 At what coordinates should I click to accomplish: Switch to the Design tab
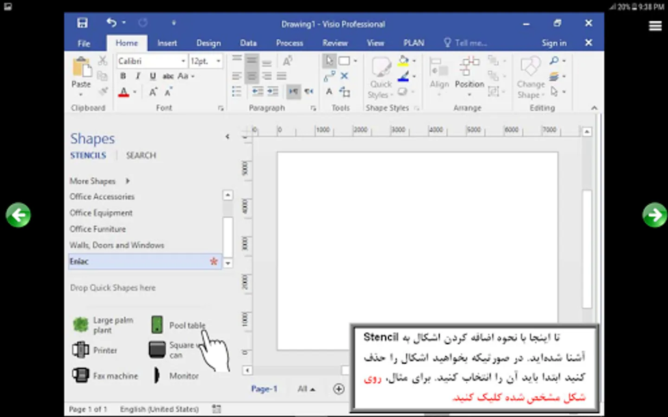208,43
